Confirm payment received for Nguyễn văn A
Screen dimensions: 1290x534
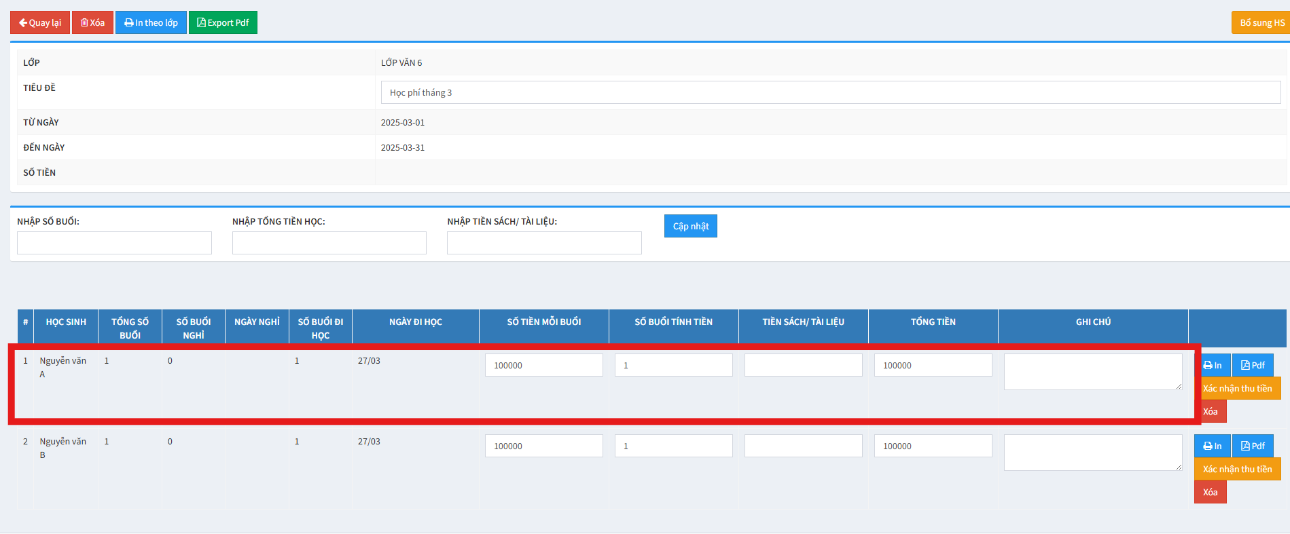[1238, 389]
